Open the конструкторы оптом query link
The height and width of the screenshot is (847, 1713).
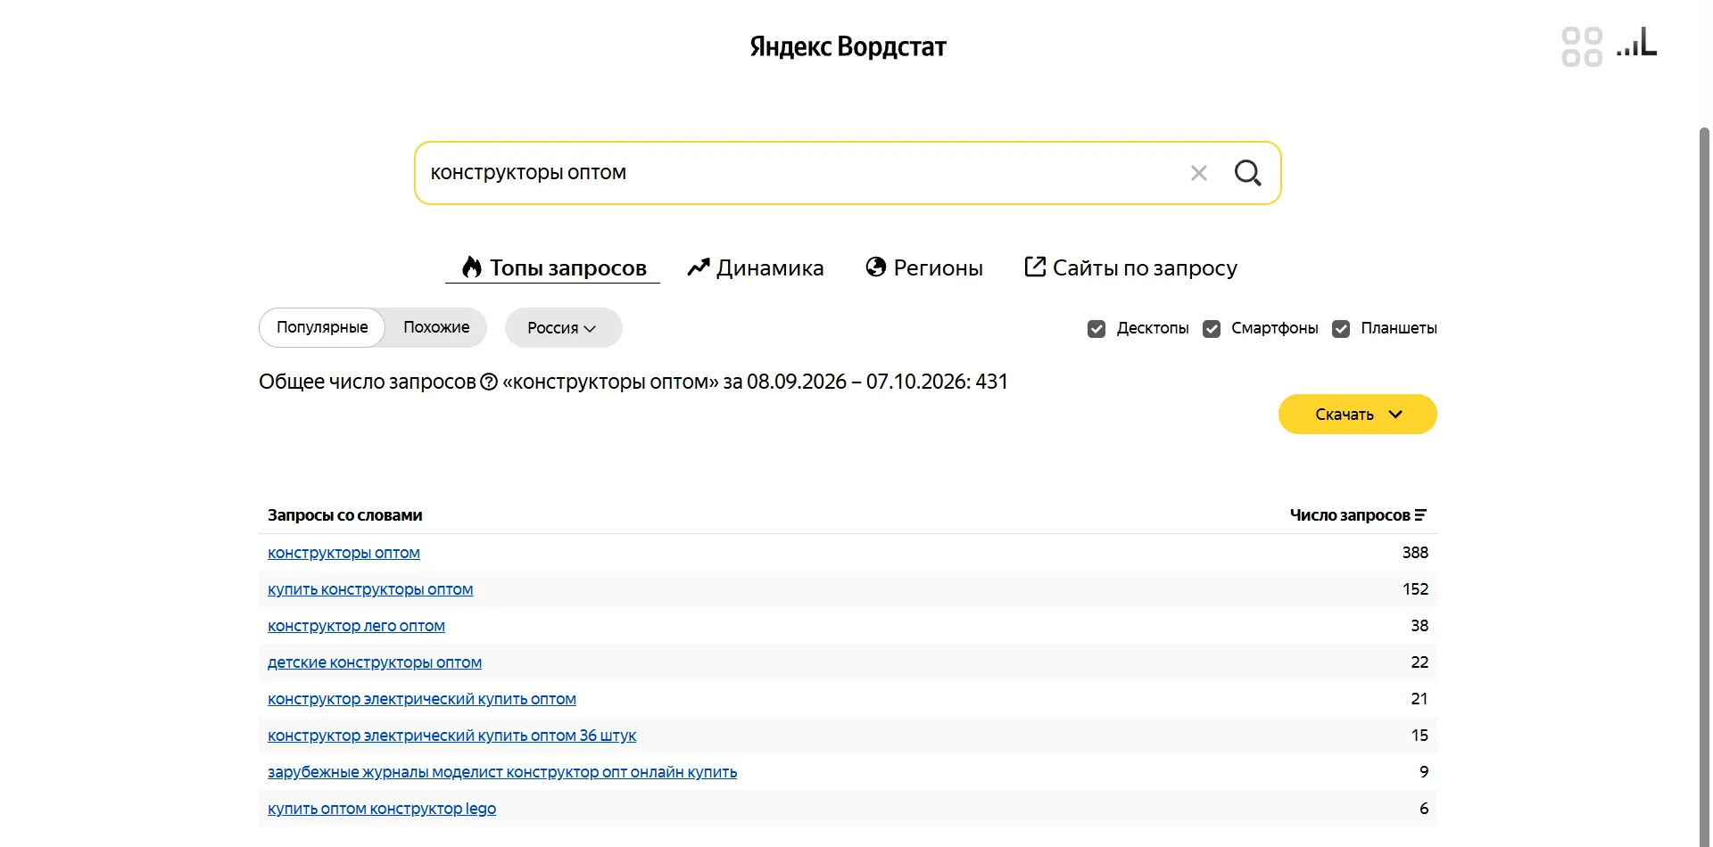coord(343,553)
